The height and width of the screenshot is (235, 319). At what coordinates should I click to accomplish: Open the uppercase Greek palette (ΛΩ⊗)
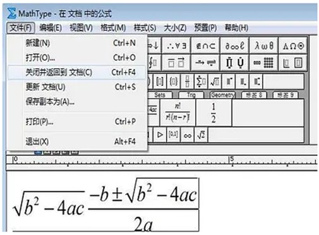pos(293,45)
